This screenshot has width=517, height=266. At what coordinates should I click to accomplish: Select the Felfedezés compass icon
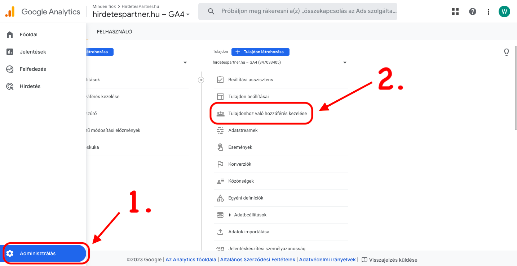tap(9, 69)
